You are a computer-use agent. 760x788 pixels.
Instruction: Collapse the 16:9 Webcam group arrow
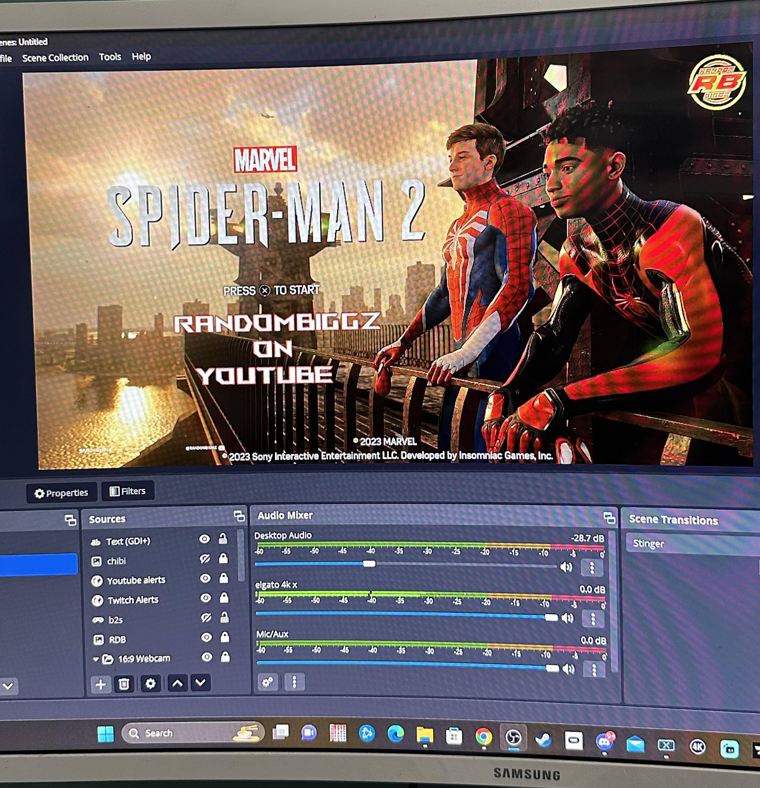point(96,659)
